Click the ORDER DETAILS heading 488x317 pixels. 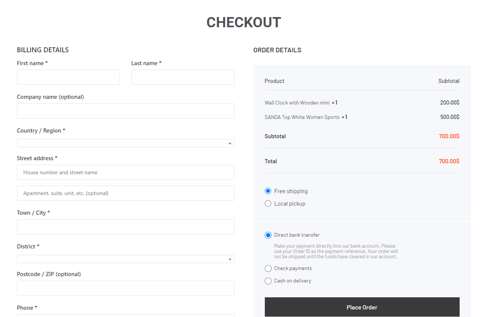click(277, 50)
